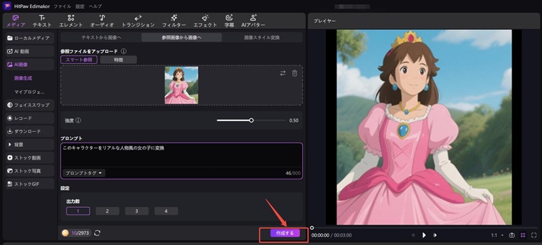
Task: Open the AIアバター toolbar tab
Action: coord(253,21)
